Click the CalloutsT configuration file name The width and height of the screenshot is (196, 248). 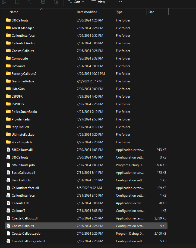[18, 211]
